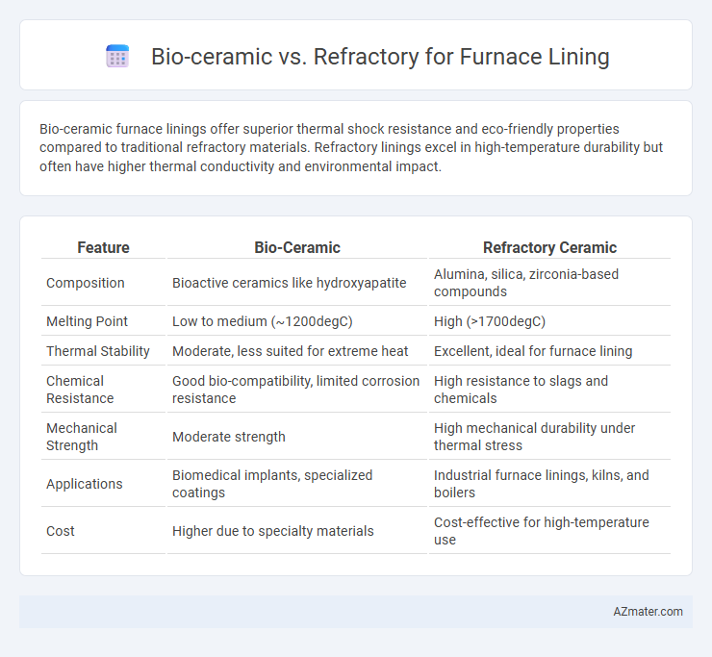The image size is (712, 657).
Task: Click 'High mechanical durability under thermal stress' cell
Action: point(549,437)
